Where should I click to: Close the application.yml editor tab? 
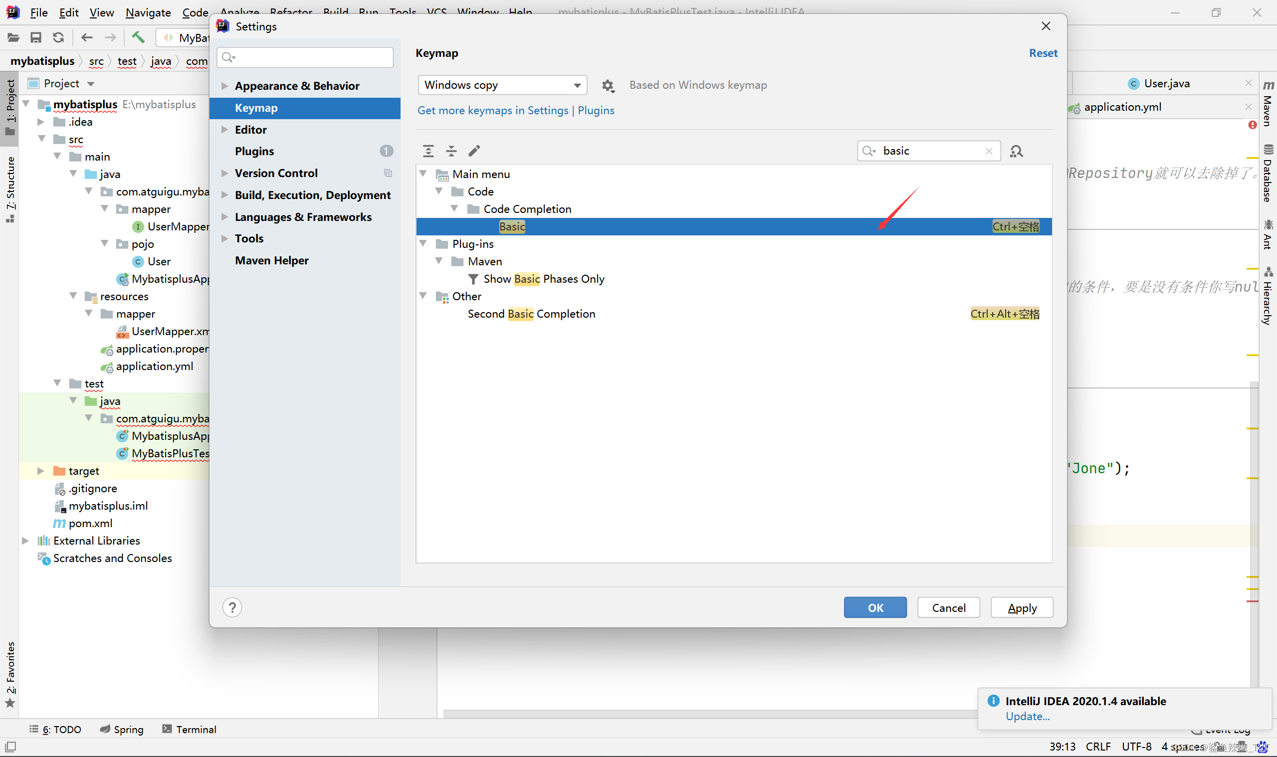click(x=1248, y=107)
